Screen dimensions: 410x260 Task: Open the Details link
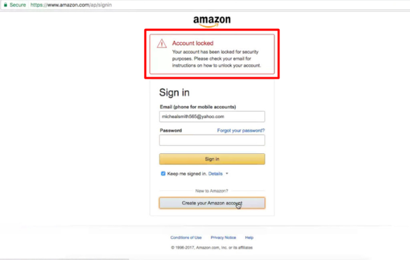tap(215, 173)
